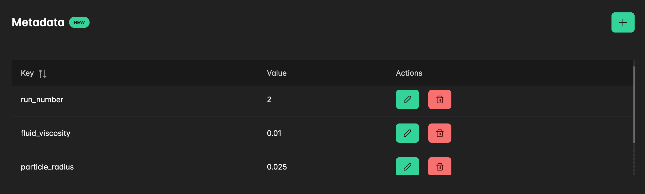Click the Value column header
645x194 pixels.
click(277, 73)
